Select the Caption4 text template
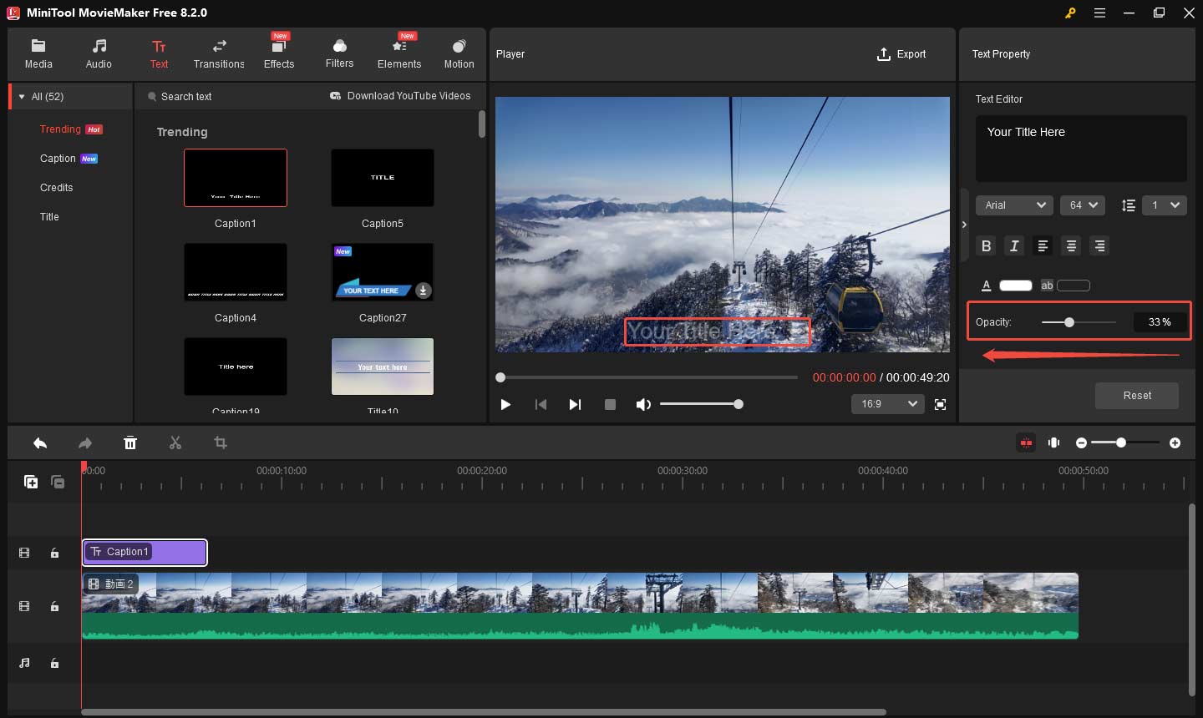1203x718 pixels. 236,272
